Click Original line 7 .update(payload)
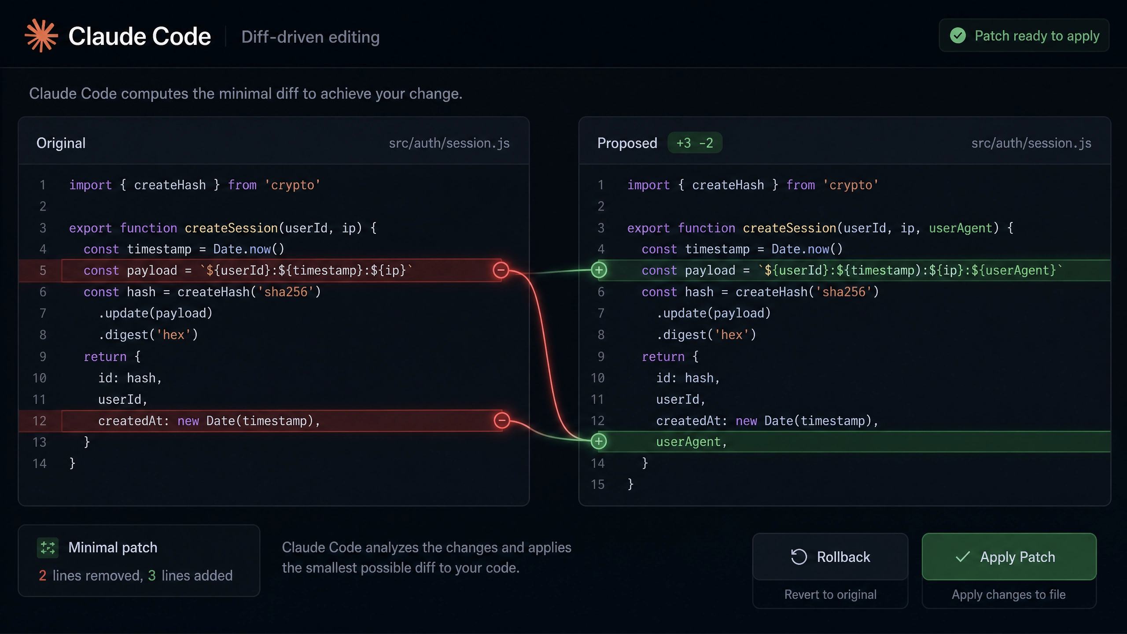 155,313
